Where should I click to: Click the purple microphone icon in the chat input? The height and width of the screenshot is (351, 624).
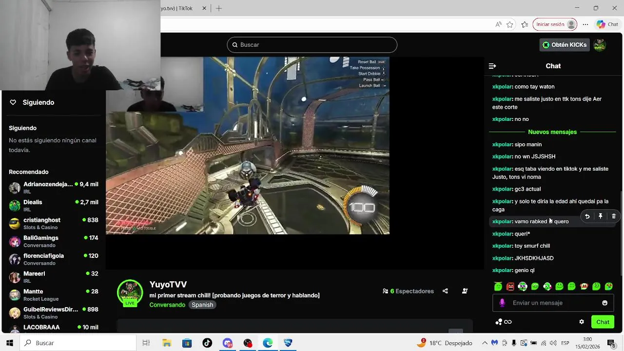tap(502, 303)
